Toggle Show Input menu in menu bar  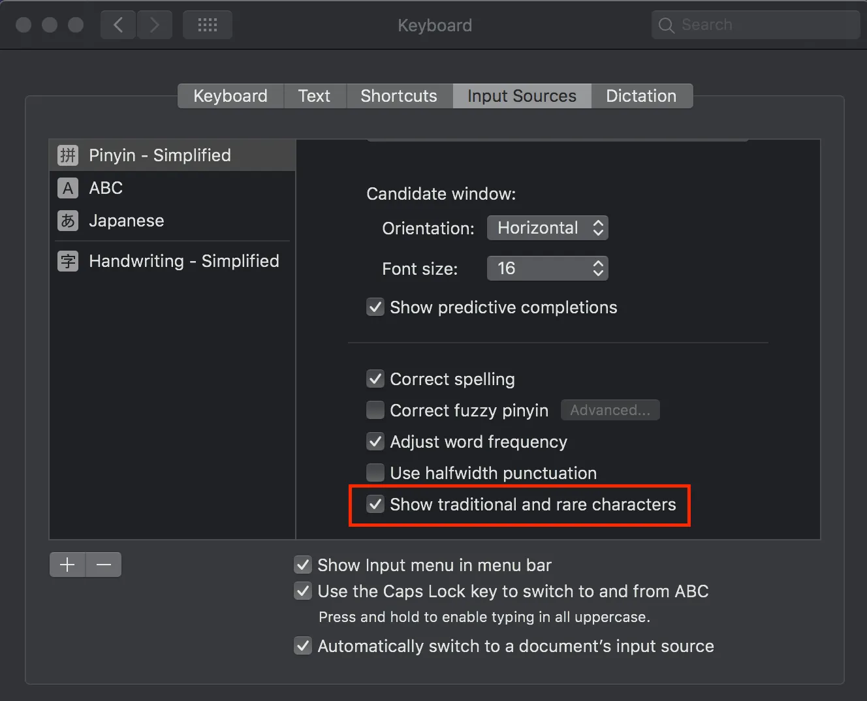tap(303, 565)
